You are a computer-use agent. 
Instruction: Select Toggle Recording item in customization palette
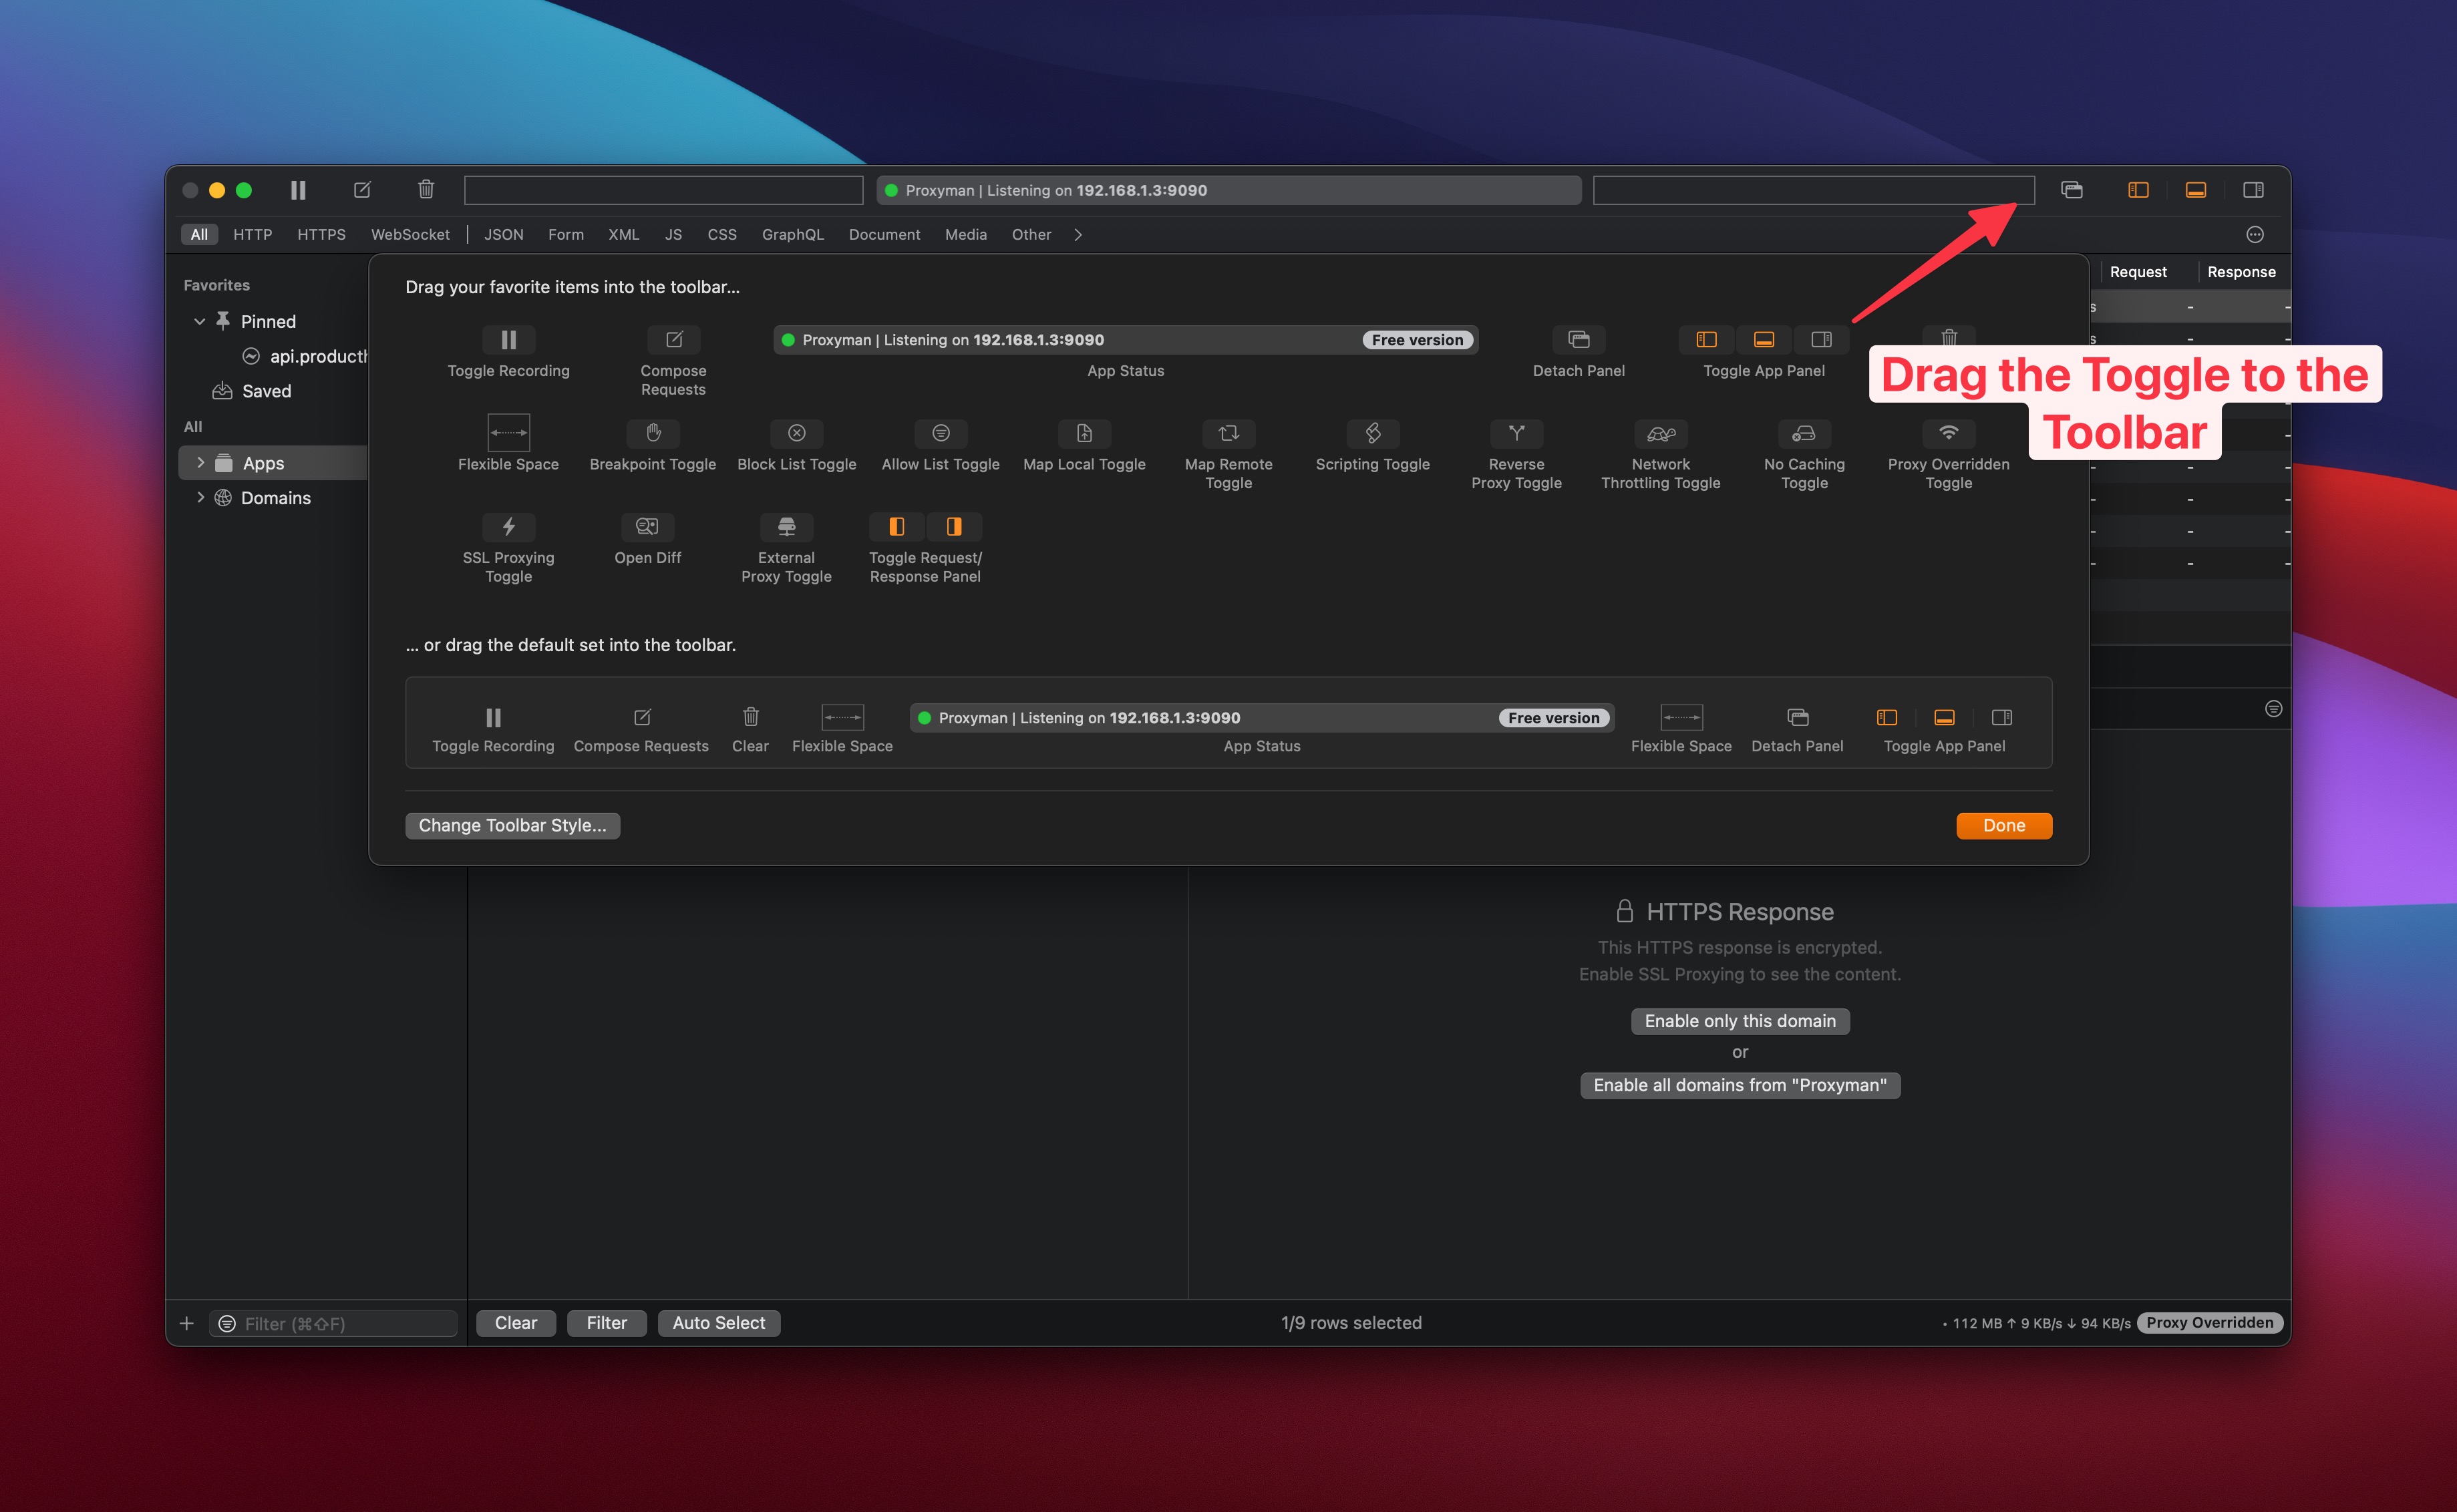point(508,340)
